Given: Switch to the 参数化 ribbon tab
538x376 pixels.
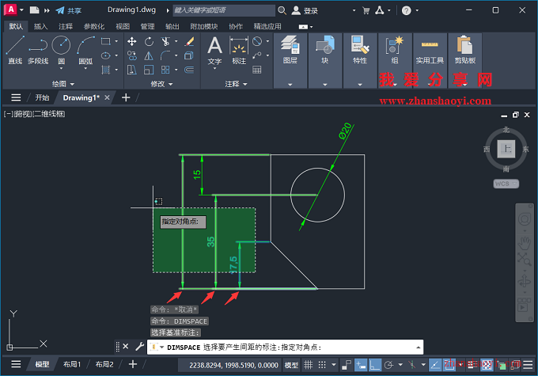Looking at the screenshot, I should (x=93, y=26).
